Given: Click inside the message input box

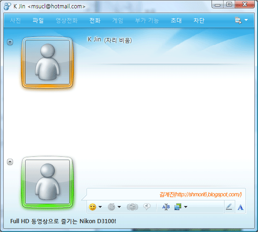Looking at the screenshot, I should (166, 194).
